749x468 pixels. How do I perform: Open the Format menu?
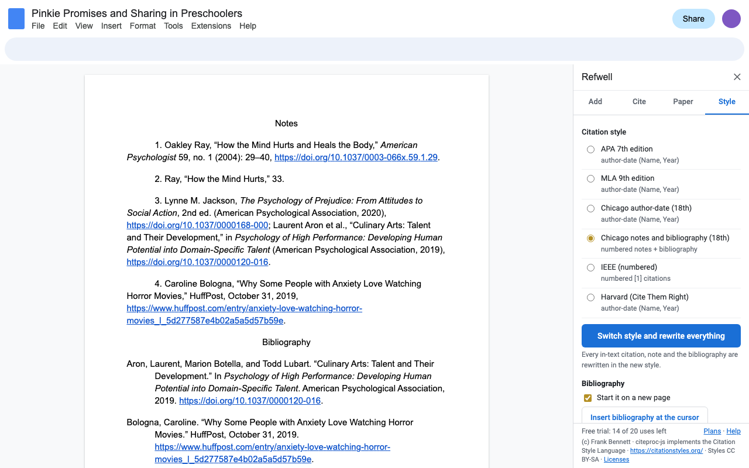coord(143,26)
